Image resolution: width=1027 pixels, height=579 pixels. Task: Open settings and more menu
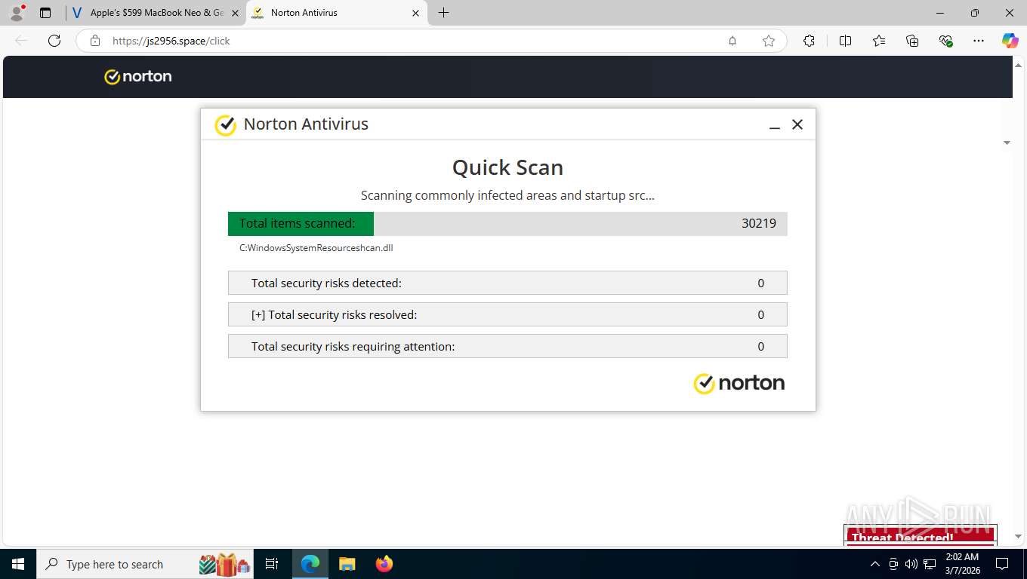pyautogui.click(x=979, y=41)
